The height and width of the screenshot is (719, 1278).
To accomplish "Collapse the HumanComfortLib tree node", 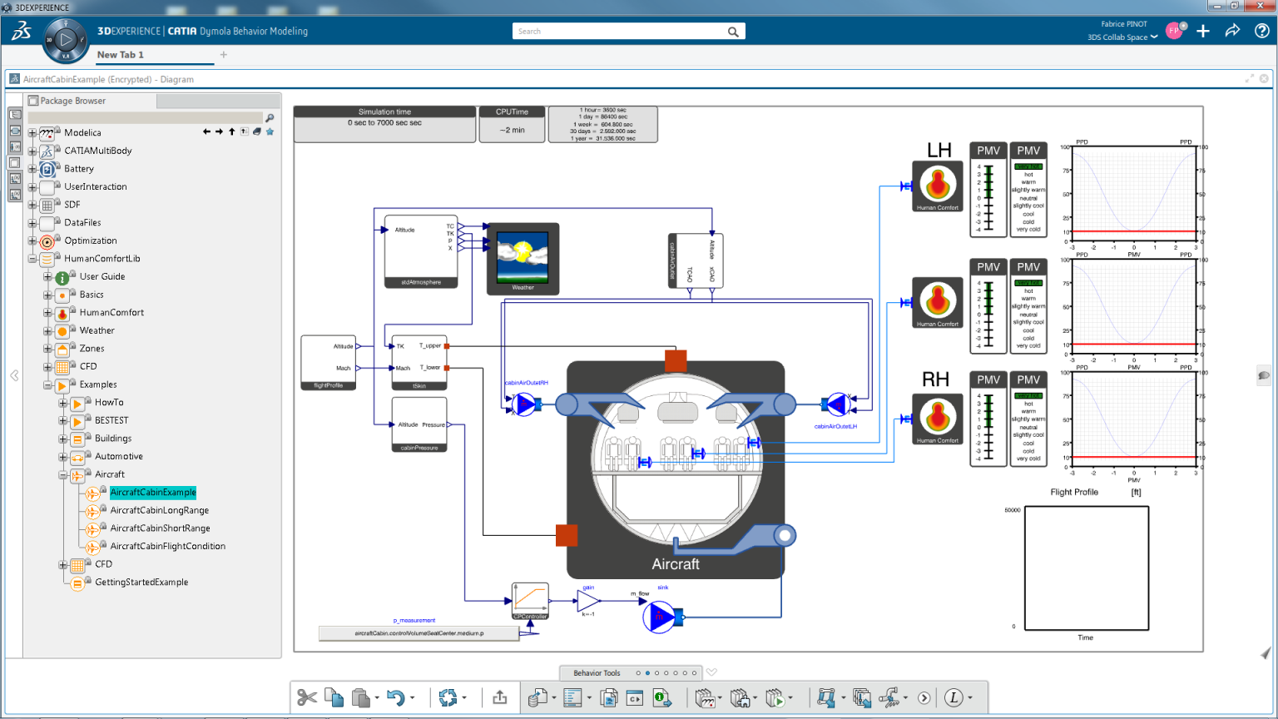I will [32, 259].
